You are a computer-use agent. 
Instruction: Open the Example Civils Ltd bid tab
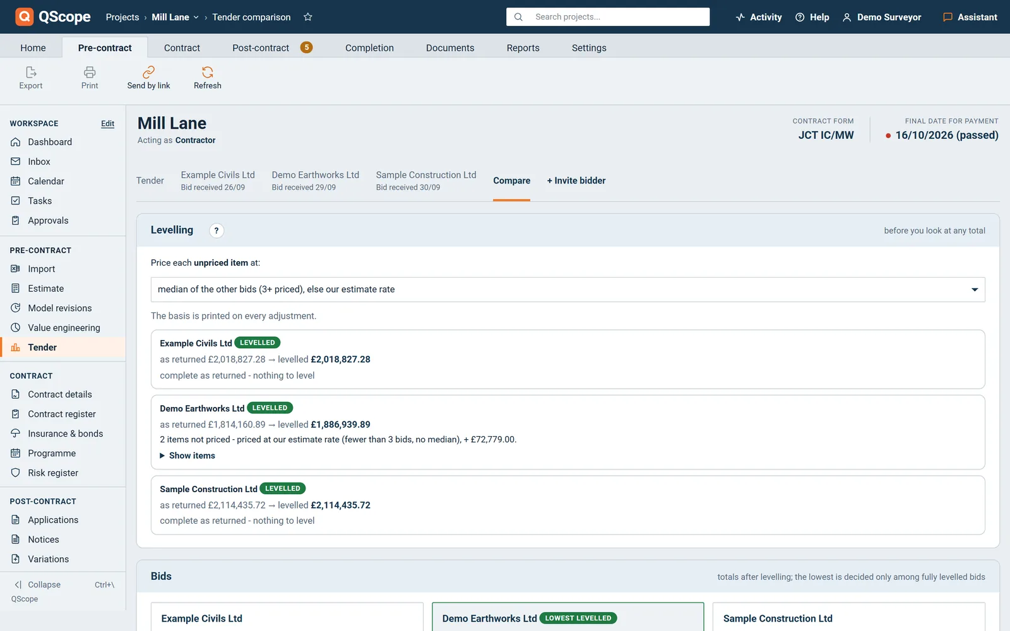(x=218, y=180)
